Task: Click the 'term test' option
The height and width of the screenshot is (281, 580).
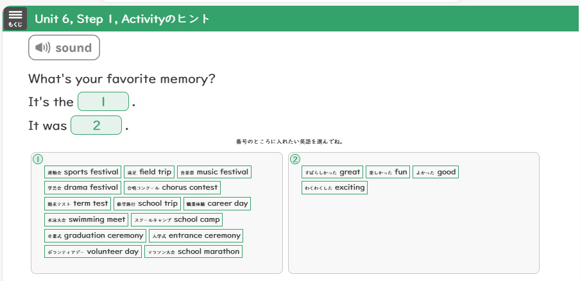Action: click(x=78, y=203)
